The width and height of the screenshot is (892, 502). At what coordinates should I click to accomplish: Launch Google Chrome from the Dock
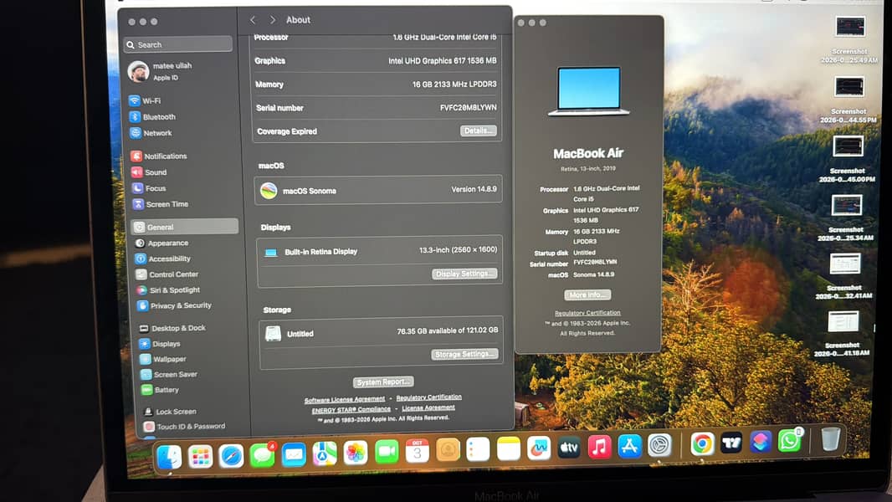pos(702,443)
